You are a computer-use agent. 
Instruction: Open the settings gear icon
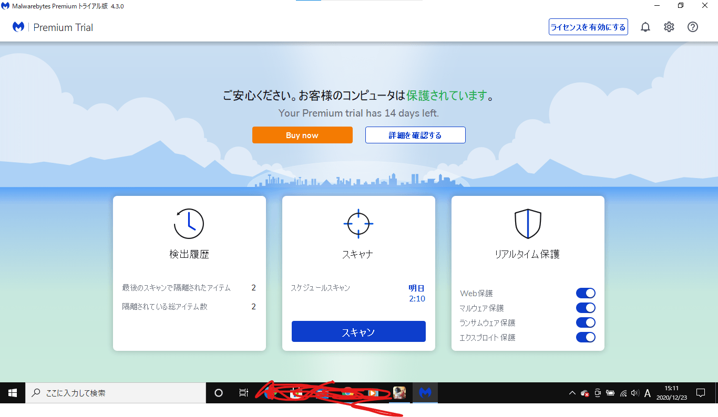click(669, 27)
